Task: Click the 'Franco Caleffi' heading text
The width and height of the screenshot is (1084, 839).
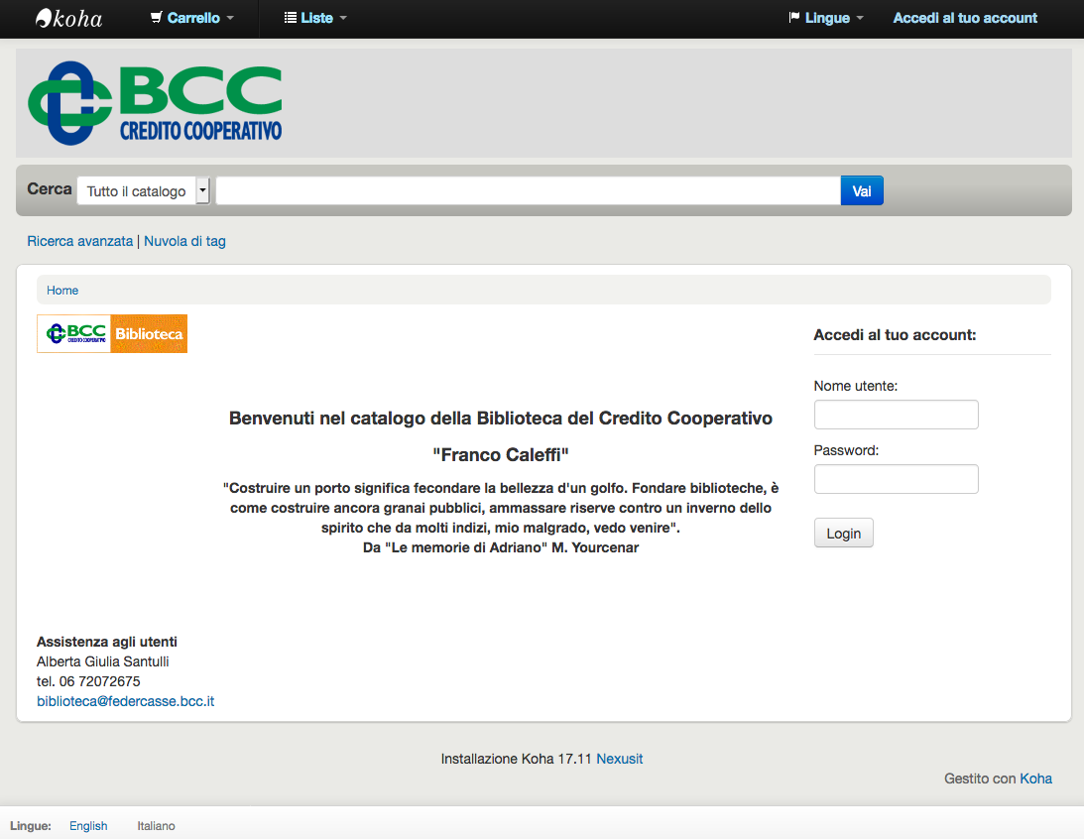Action: point(501,455)
